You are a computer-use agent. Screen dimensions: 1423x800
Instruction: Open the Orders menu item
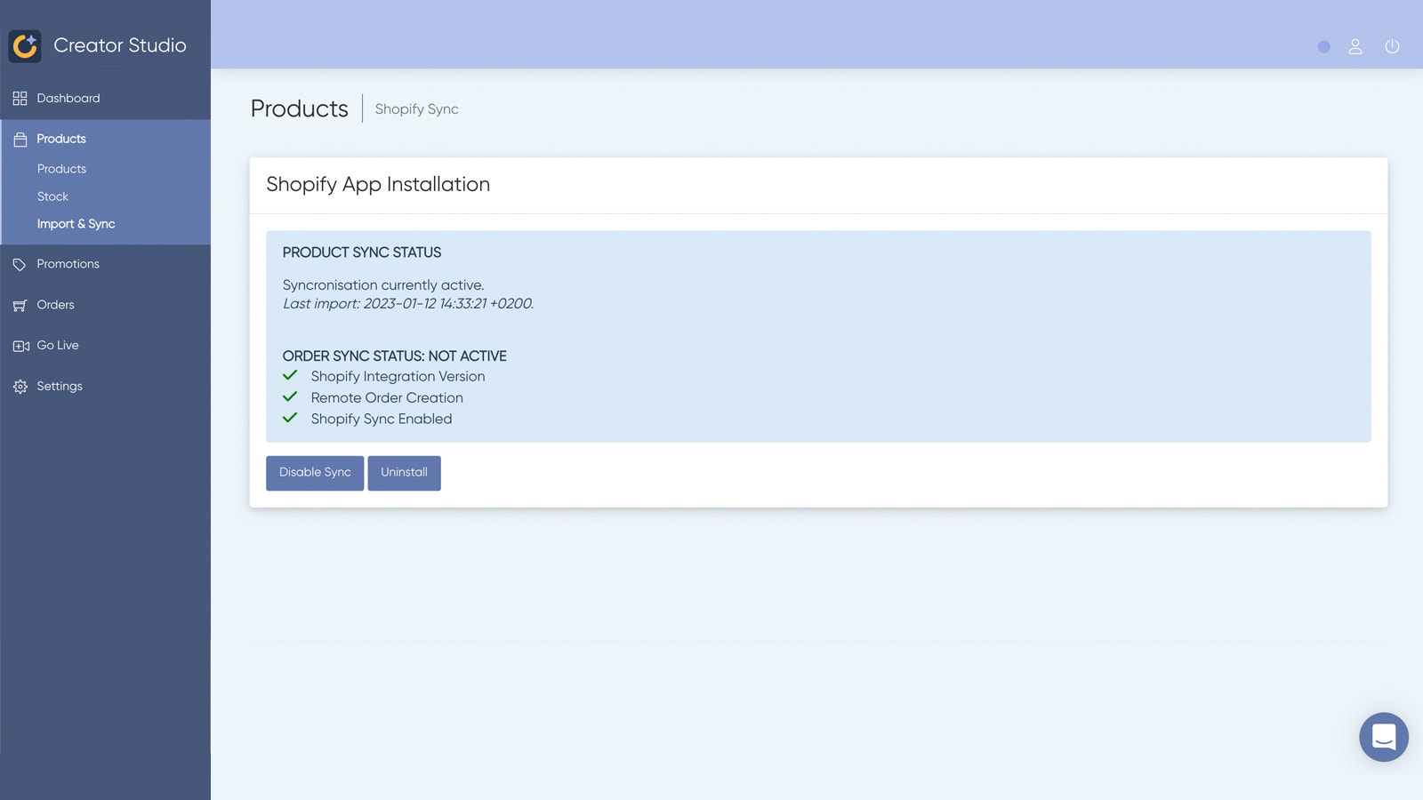tap(105, 305)
